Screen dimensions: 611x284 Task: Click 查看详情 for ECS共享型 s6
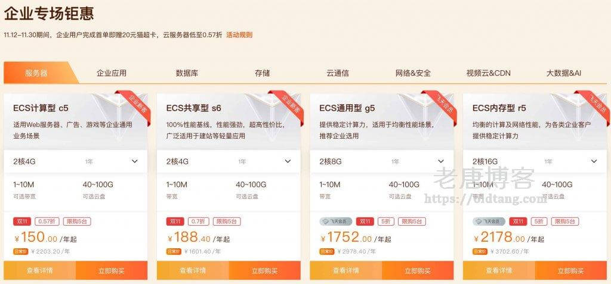(x=193, y=270)
